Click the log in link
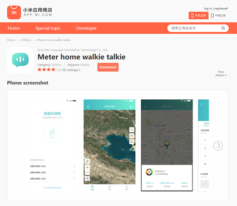This screenshot has width=237, height=206. pyautogui.click(x=208, y=8)
